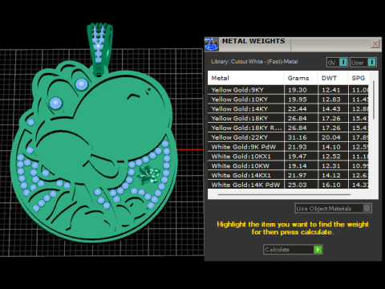
Task: Click the SPG column header
Action: [359, 78]
